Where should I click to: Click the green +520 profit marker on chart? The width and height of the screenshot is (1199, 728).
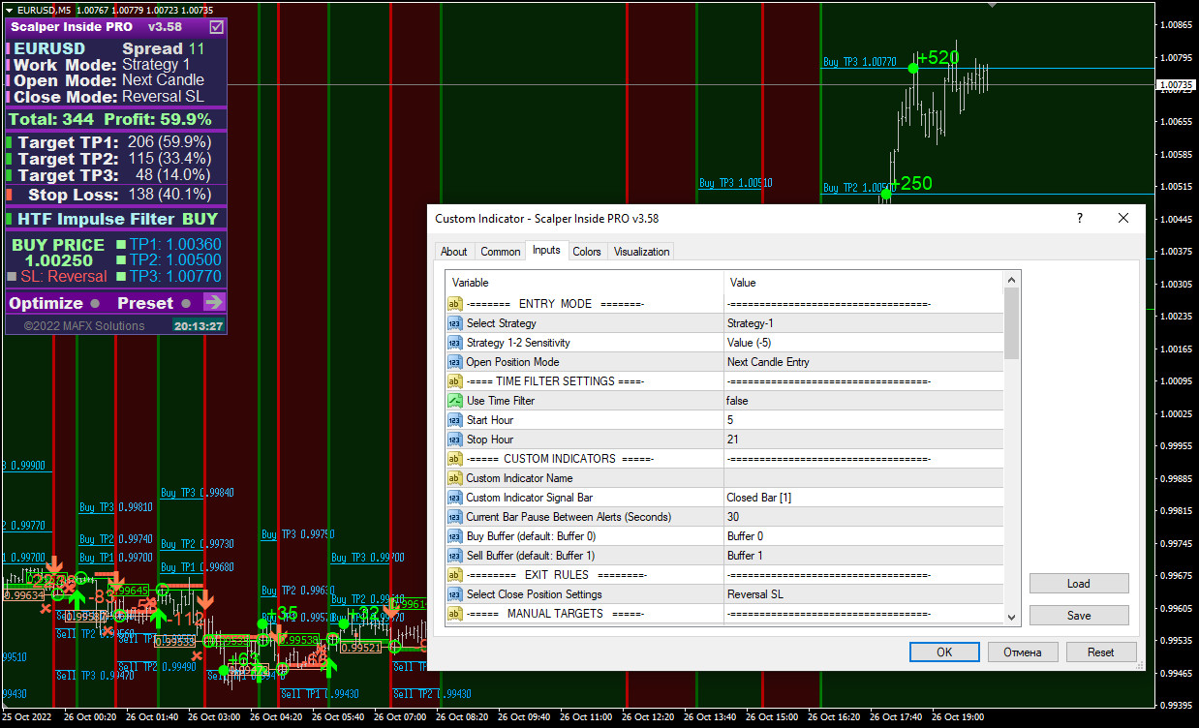point(938,58)
